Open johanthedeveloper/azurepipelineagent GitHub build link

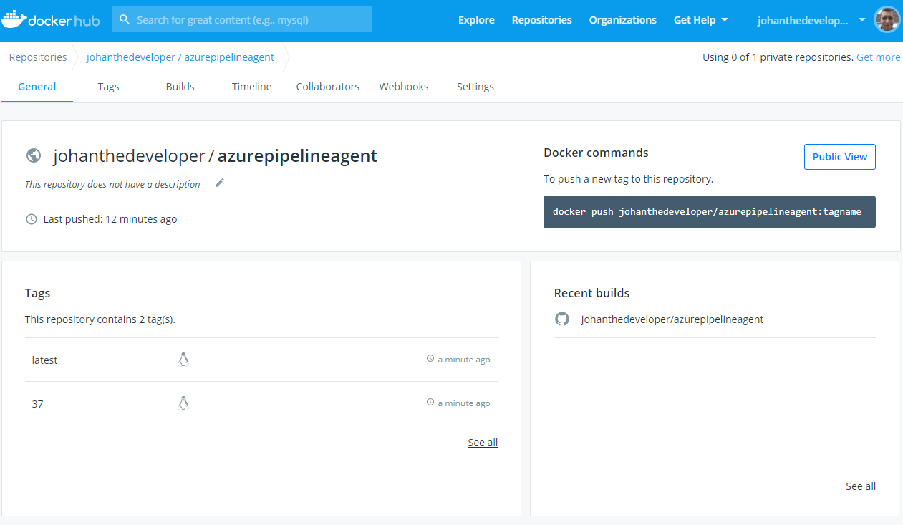(x=672, y=319)
